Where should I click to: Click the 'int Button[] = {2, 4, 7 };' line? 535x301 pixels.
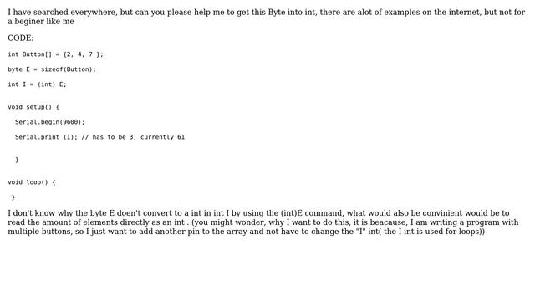coord(55,54)
